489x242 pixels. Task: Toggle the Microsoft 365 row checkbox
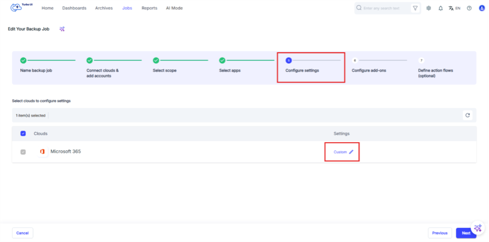pos(23,152)
